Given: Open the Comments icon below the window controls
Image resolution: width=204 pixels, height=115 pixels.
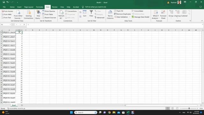Looking at the screenshot, I should pos(200,7).
